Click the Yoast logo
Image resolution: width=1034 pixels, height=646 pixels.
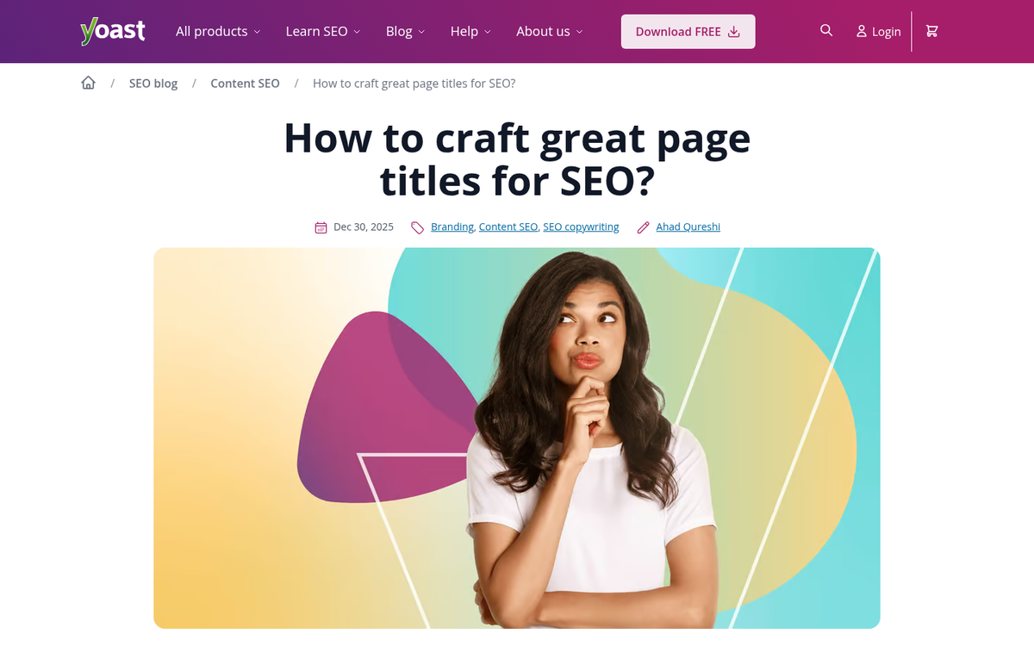(x=112, y=29)
